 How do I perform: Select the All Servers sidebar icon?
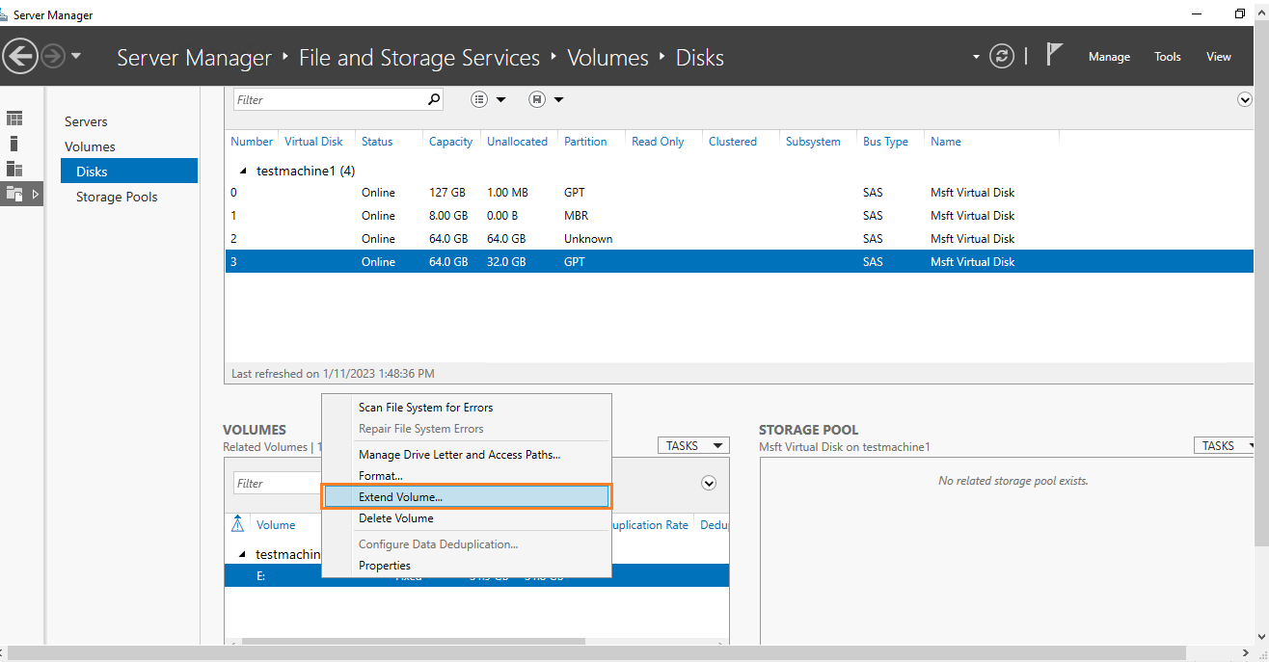[x=14, y=169]
